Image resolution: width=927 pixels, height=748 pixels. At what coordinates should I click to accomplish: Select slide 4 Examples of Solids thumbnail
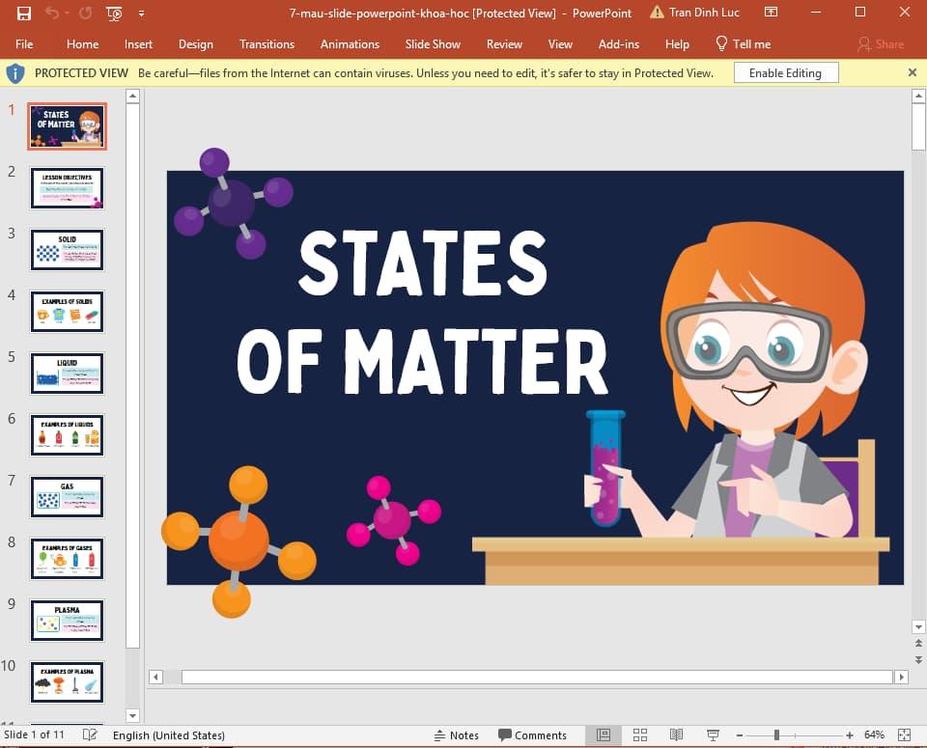pyautogui.click(x=68, y=312)
